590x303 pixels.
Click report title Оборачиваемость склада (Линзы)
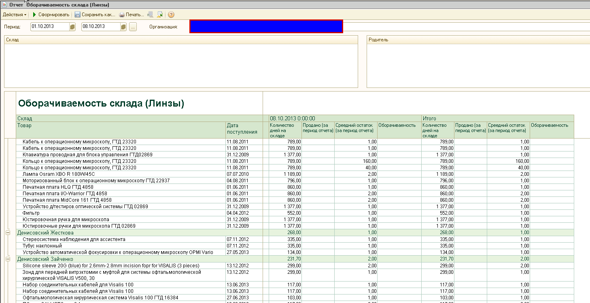coord(101,104)
